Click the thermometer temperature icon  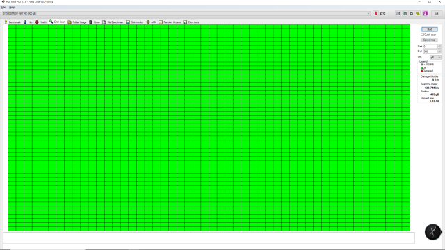375,13
